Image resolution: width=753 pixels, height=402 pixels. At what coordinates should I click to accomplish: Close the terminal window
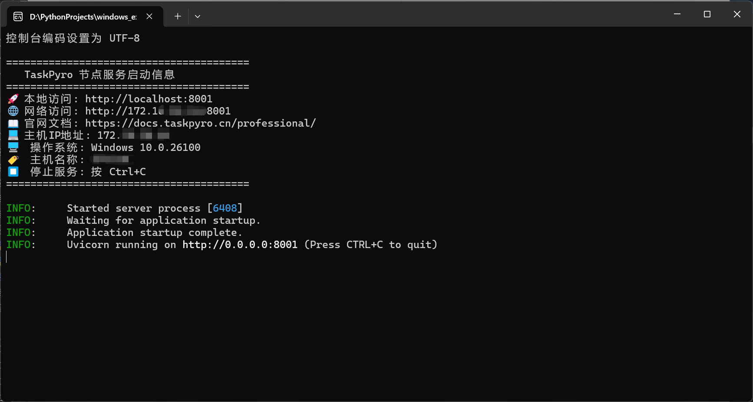(x=737, y=14)
